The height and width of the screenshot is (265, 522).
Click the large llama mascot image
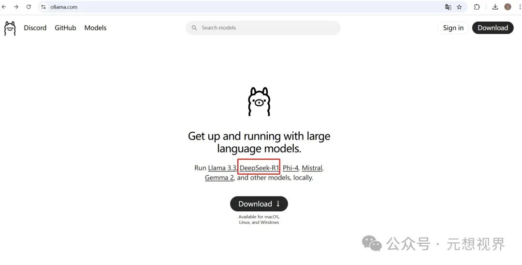[259, 101]
